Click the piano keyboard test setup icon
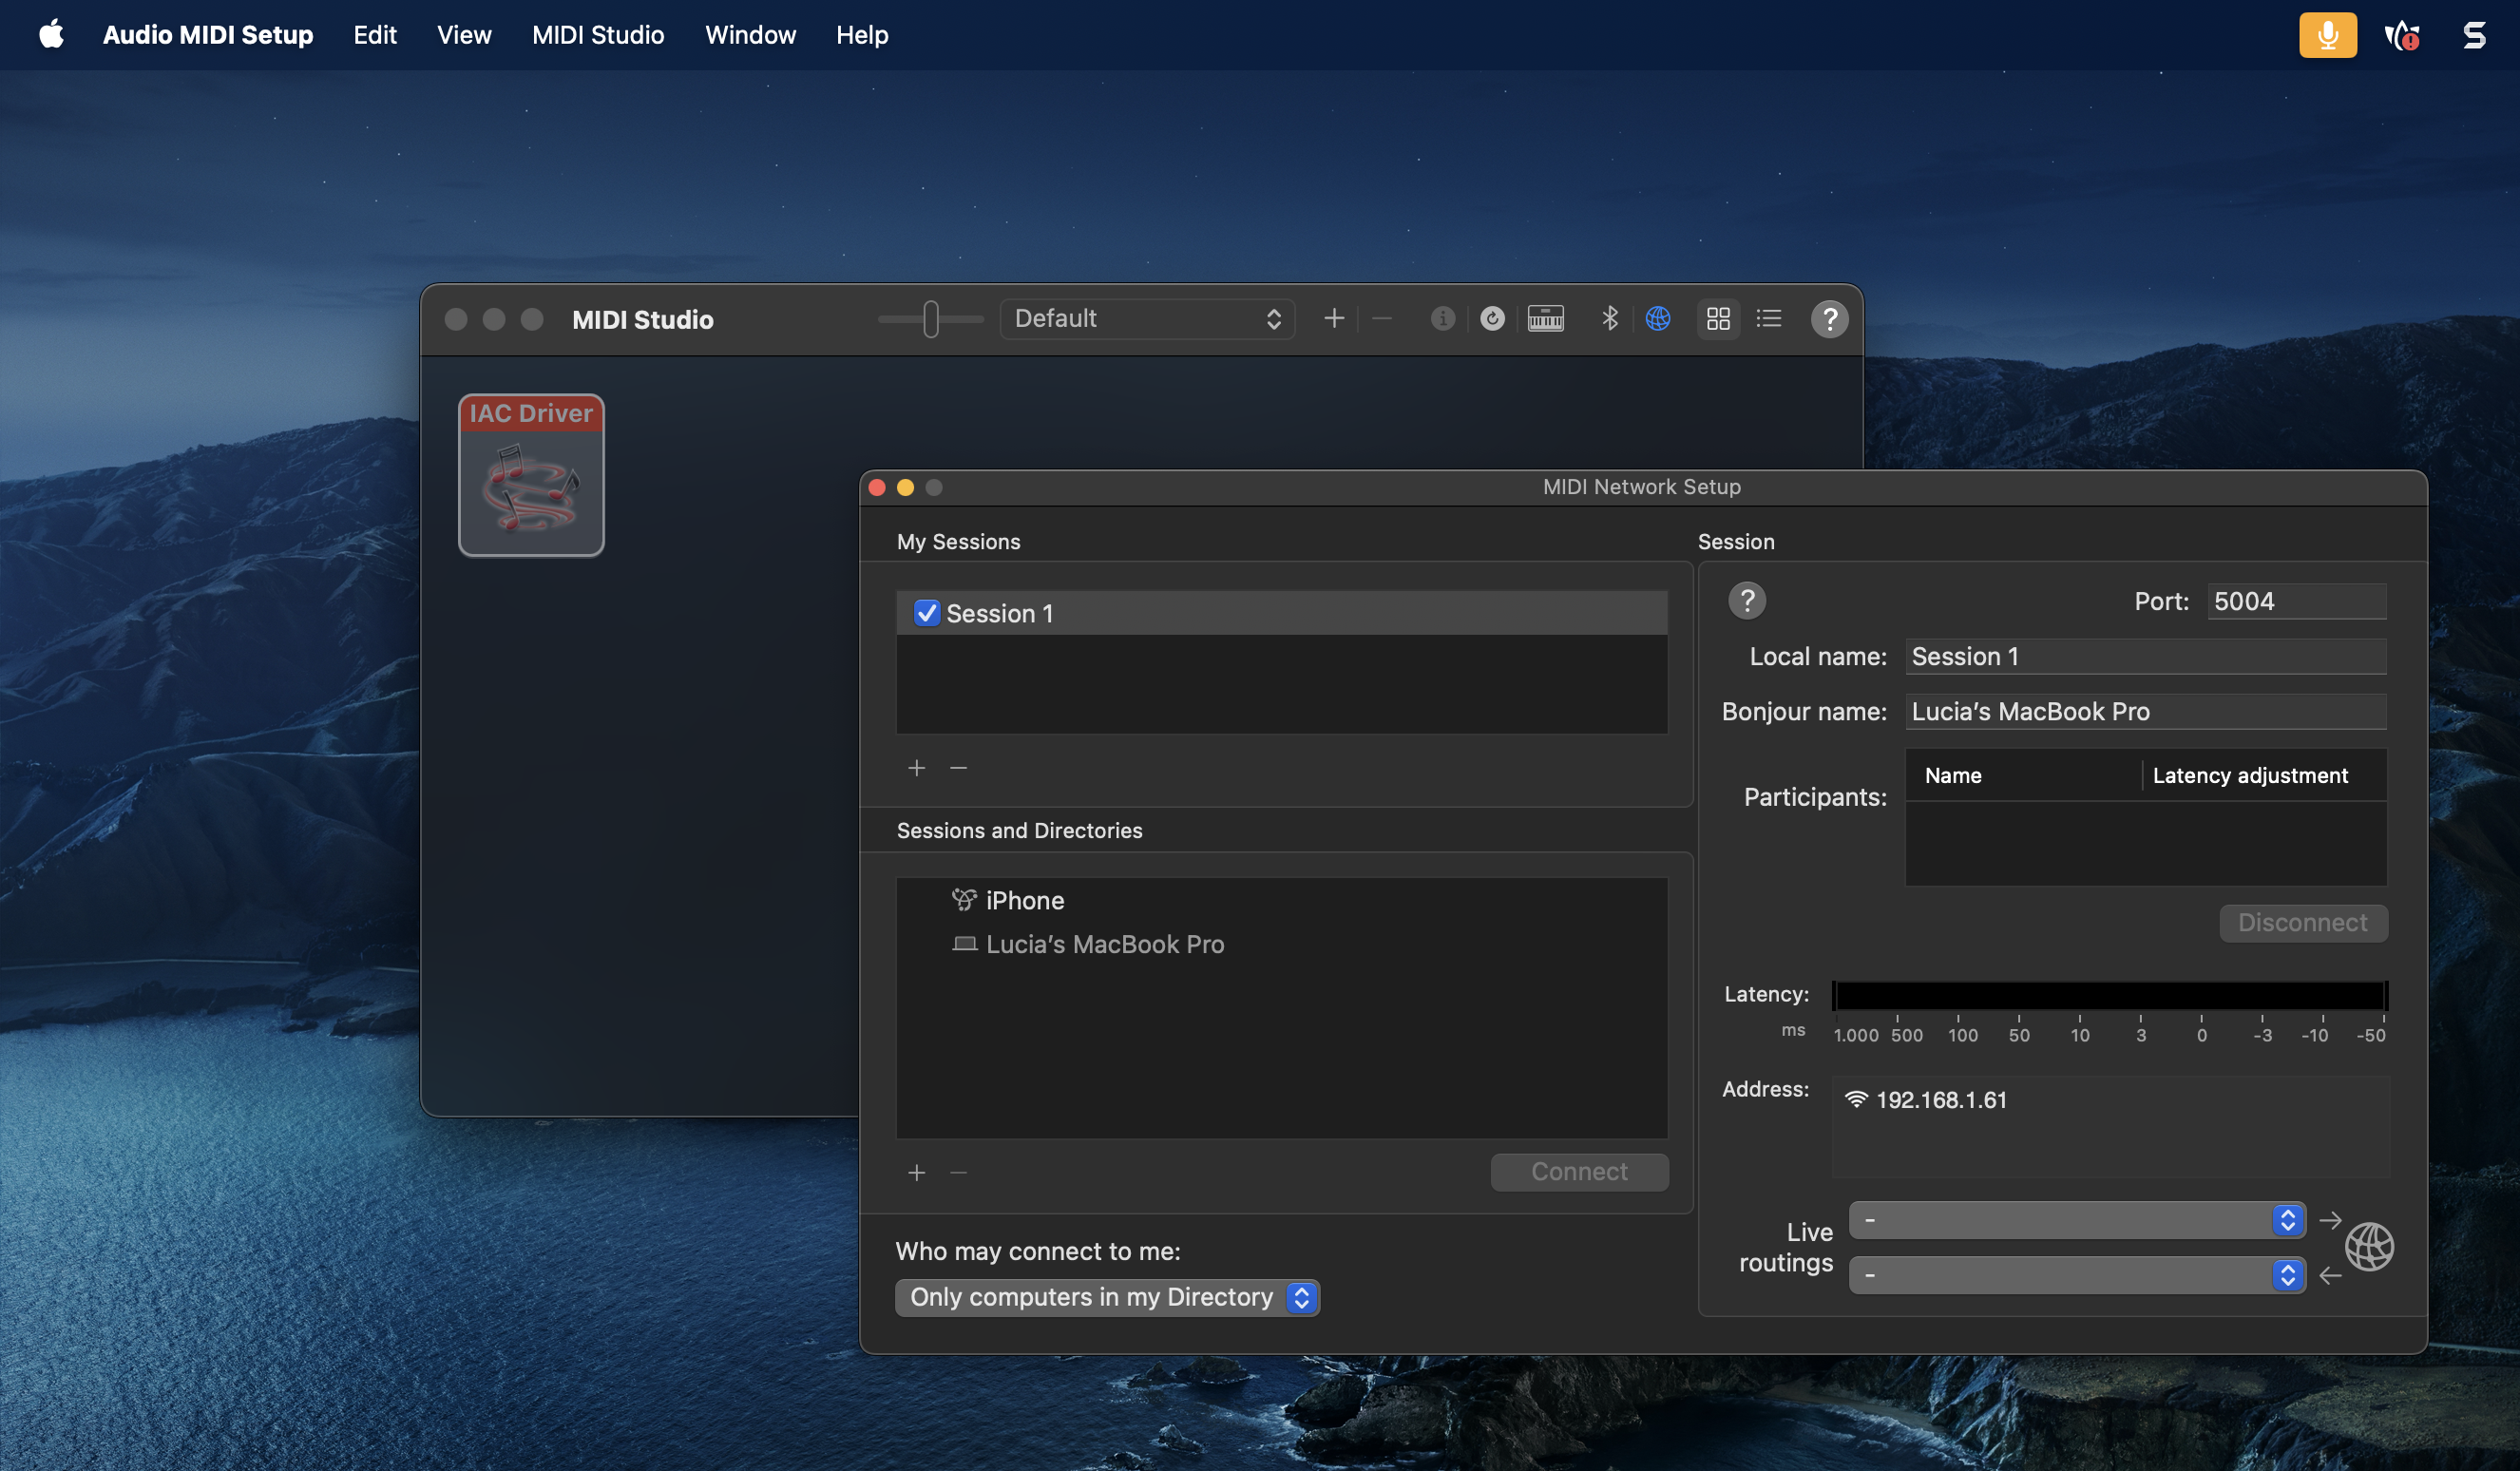Image resolution: width=2520 pixels, height=1471 pixels. [1545, 318]
